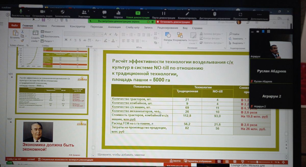This screenshot has height=167, width=306.
Task: Switch to the Вставка tab
Action: [42, 26]
